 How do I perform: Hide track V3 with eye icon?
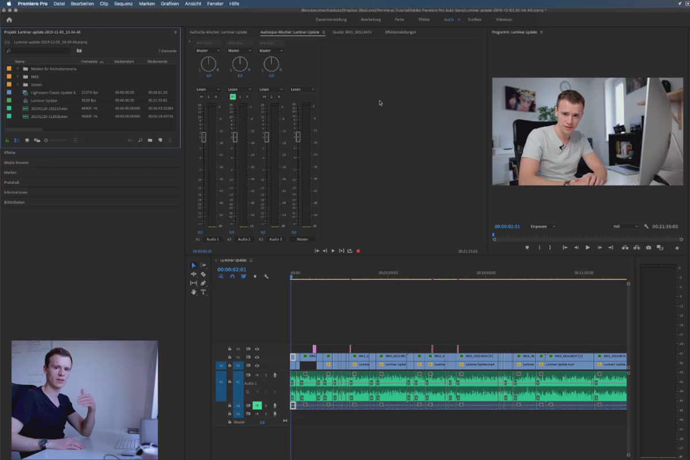257,349
